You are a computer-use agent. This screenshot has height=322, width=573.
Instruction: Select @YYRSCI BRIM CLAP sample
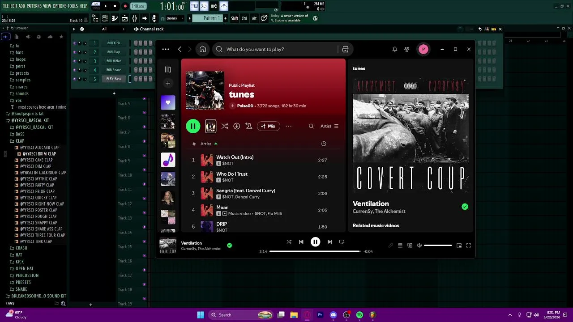39,154
